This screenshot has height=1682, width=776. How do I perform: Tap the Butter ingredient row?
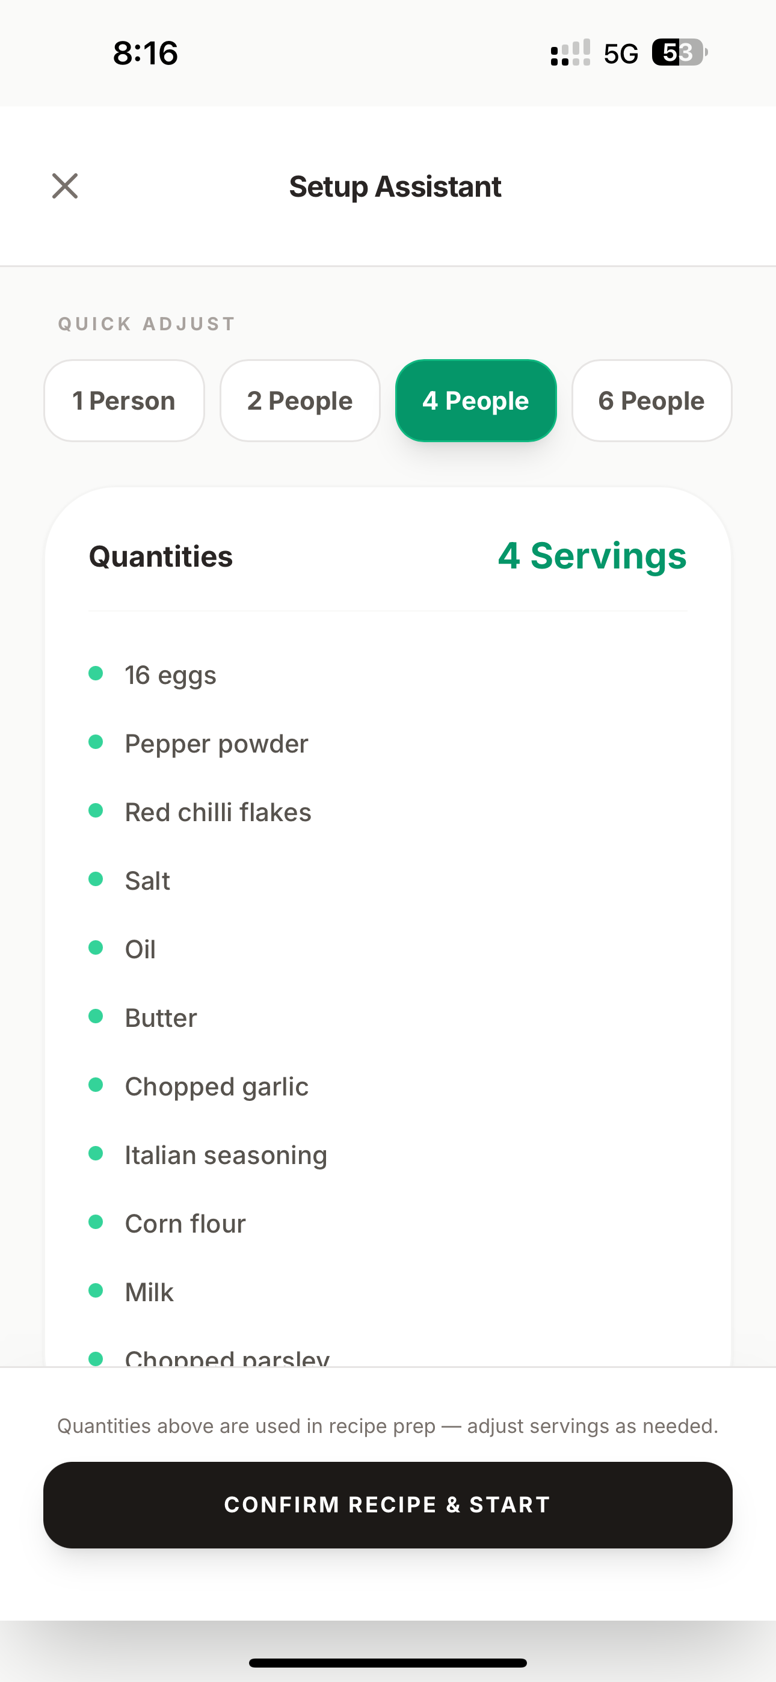388,1018
